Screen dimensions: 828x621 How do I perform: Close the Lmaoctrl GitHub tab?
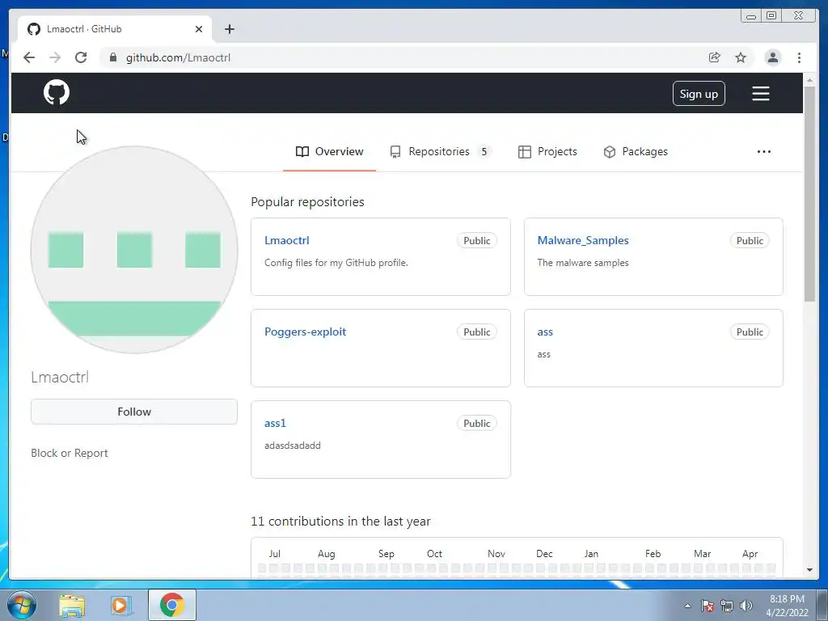pyautogui.click(x=199, y=29)
